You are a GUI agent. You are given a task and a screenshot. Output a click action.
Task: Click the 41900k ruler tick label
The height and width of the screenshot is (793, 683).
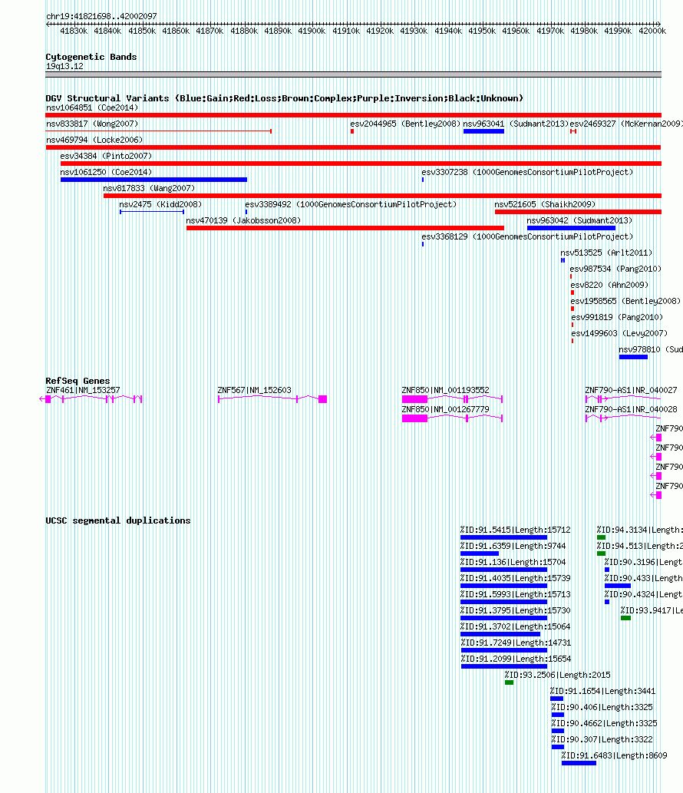click(x=312, y=31)
